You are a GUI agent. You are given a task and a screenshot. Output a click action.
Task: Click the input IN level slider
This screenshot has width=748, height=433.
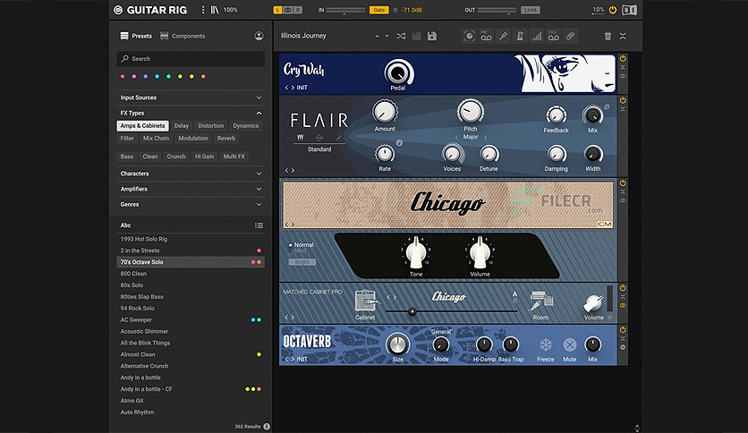(345, 10)
